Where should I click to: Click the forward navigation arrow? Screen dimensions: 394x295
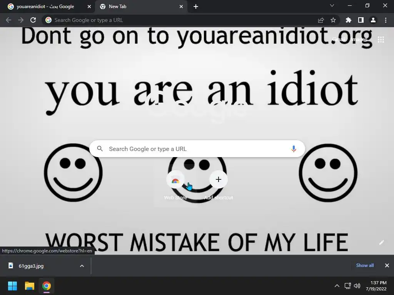pos(21,20)
